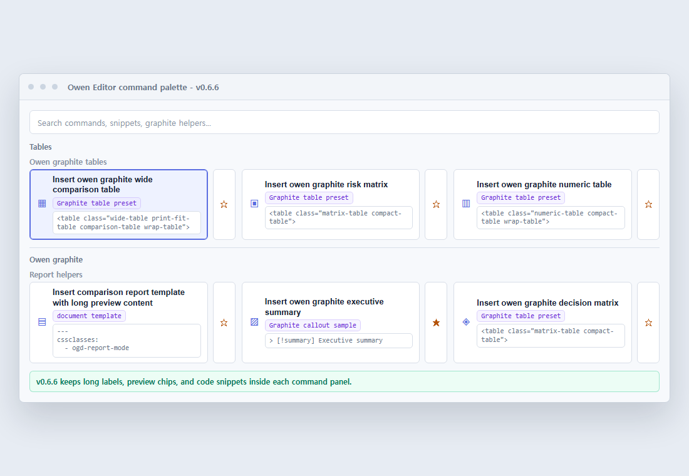
Task: Click the decision matrix diamond icon
Action: click(x=466, y=322)
